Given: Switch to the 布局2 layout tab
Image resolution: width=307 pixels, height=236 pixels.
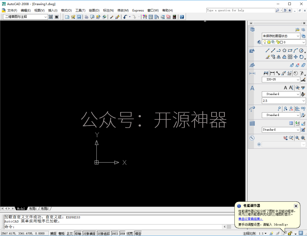Looking at the screenshot, I should tap(45, 209).
